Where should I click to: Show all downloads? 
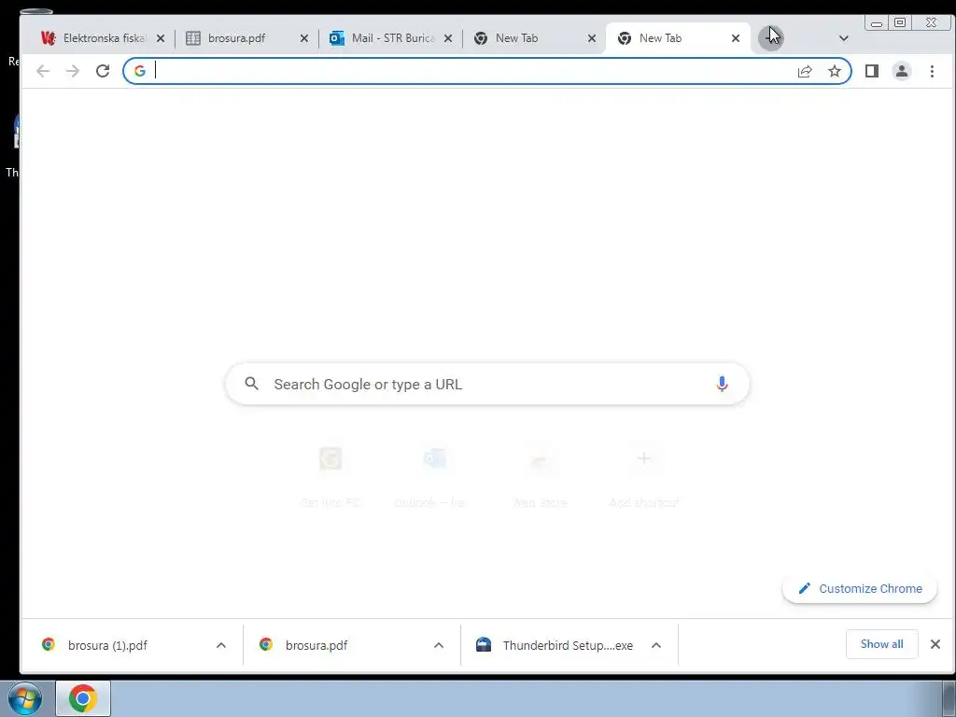click(x=881, y=644)
